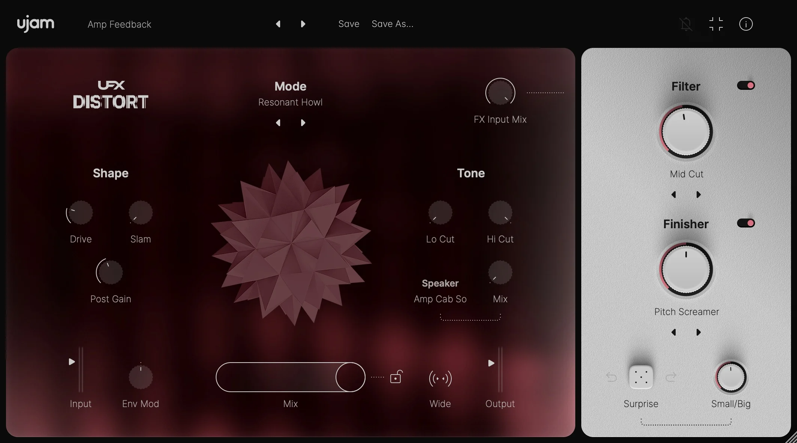Open the info panel via the i icon
797x443 pixels.
745,24
